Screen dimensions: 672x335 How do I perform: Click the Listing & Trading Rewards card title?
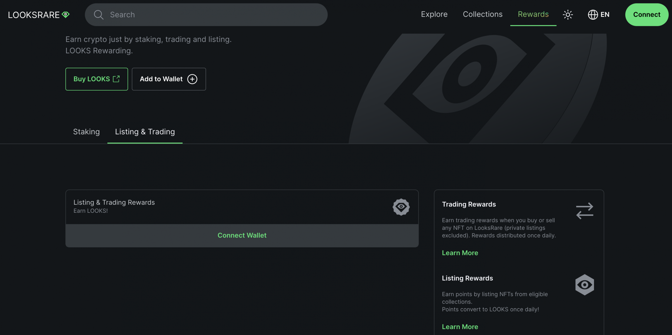(x=114, y=202)
